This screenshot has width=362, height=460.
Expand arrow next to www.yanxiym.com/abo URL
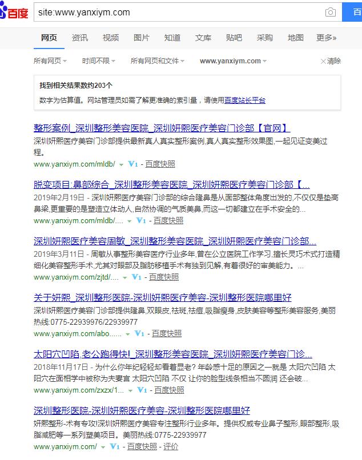coord(128,334)
